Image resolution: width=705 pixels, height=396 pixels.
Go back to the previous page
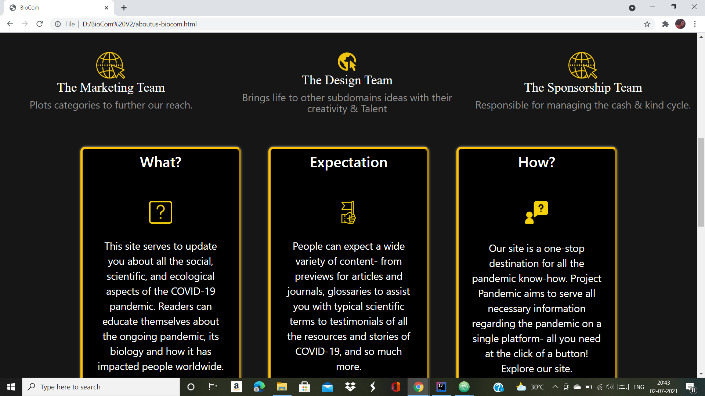[x=10, y=24]
